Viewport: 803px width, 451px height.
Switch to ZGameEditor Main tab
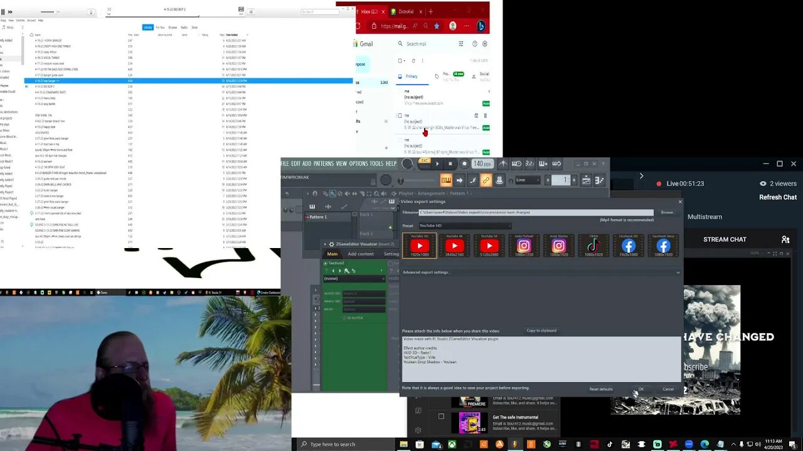coord(332,254)
